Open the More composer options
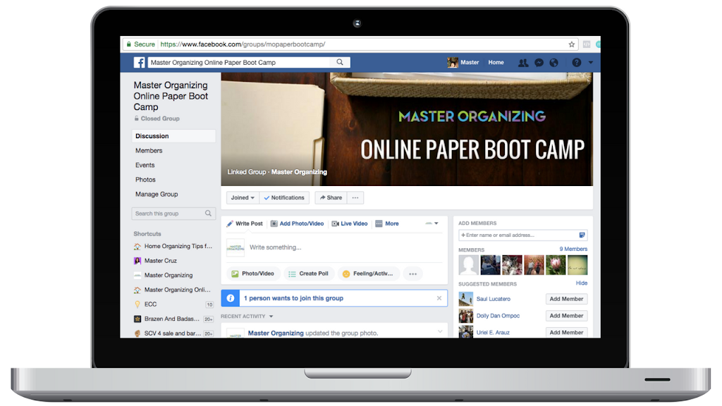 tap(387, 223)
